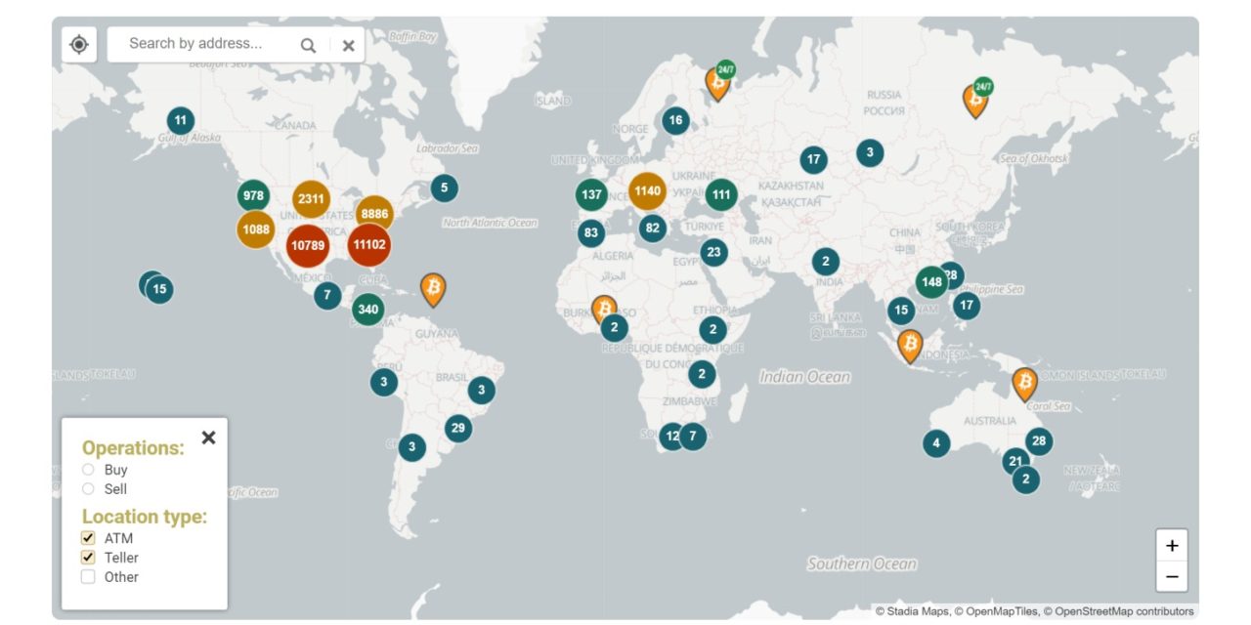Click the Bitcoin marker in the Caribbean
The height and width of the screenshot is (625, 1251).
[433, 288]
